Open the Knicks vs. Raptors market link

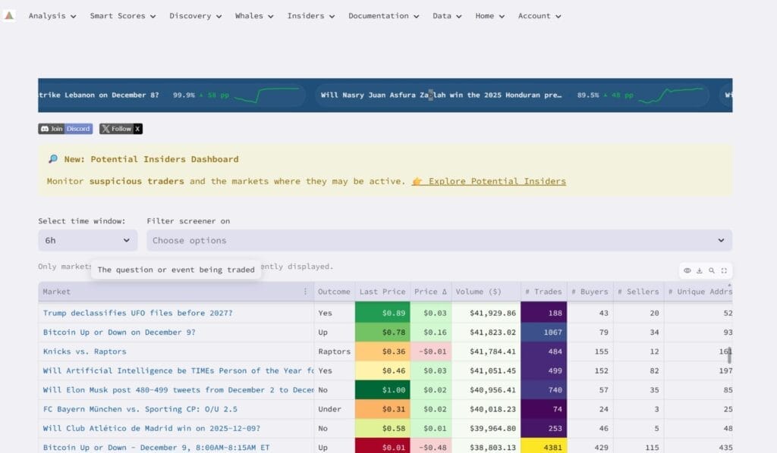[x=84, y=351]
